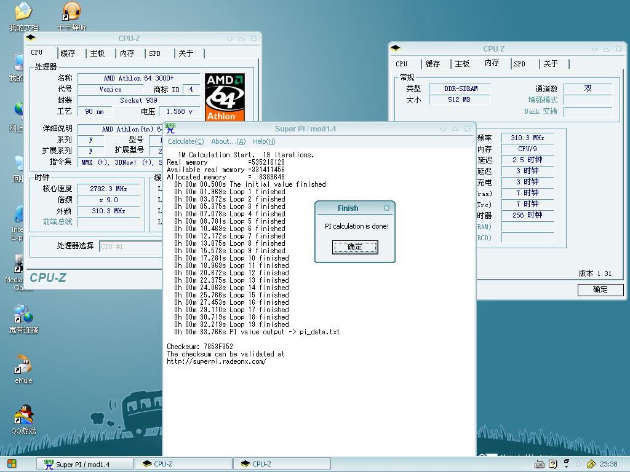Click the Super PI title bar icon

click(170, 129)
